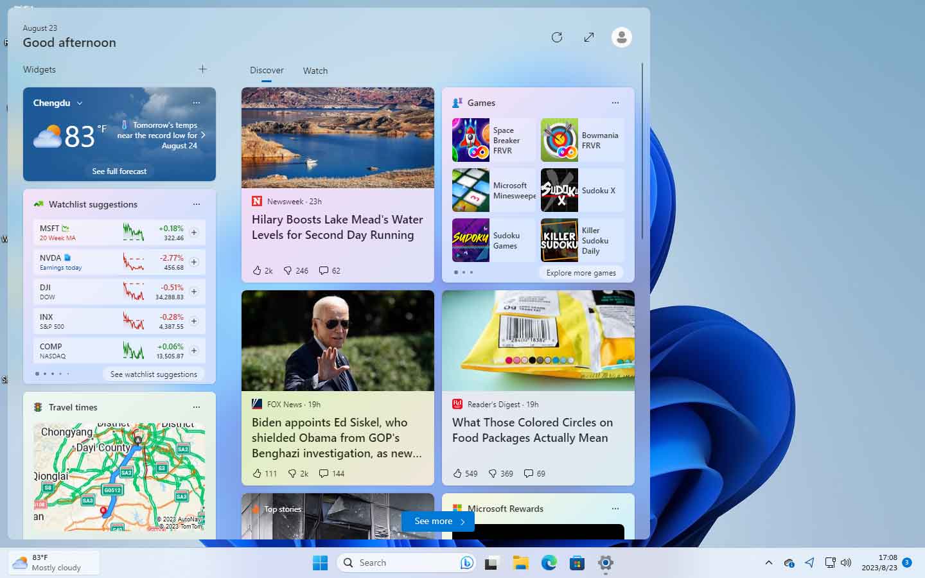Open the taskbar weather widget button
Image resolution: width=925 pixels, height=578 pixels.
[54, 563]
